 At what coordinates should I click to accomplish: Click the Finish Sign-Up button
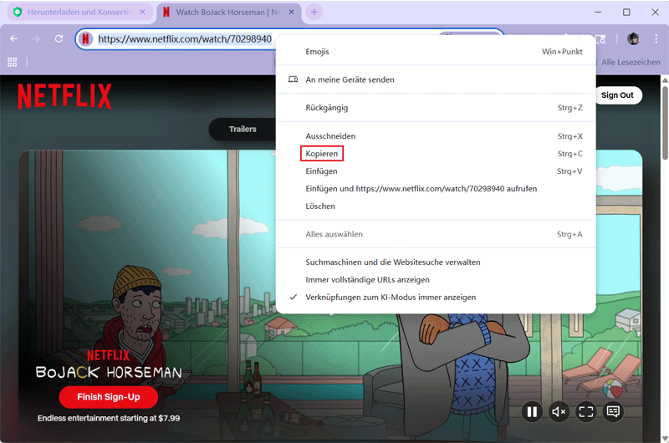pyautogui.click(x=109, y=397)
